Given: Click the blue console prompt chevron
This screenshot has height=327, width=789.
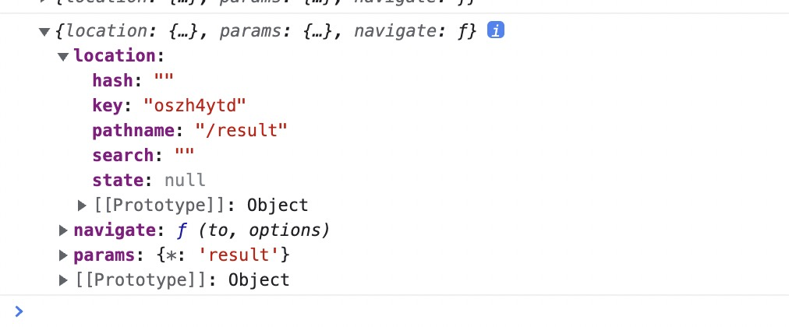Looking at the screenshot, I should pyautogui.click(x=19, y=311).
